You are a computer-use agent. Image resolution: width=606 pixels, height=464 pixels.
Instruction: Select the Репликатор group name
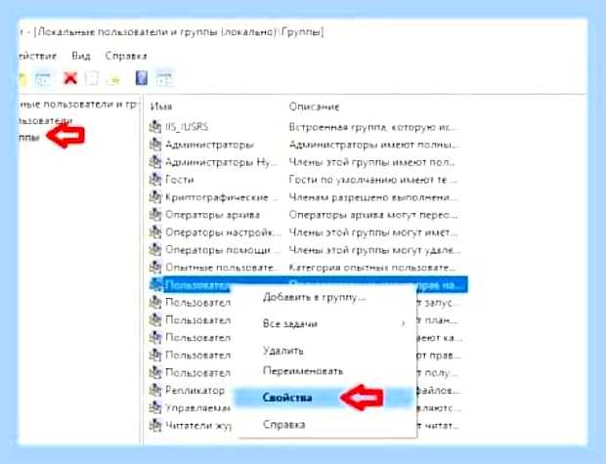pyautogui.click(x=195, y=390)
